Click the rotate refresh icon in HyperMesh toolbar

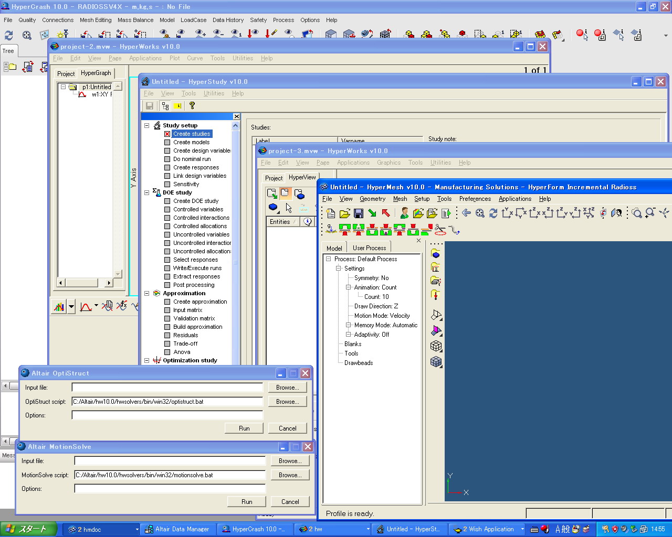[493, 213]
